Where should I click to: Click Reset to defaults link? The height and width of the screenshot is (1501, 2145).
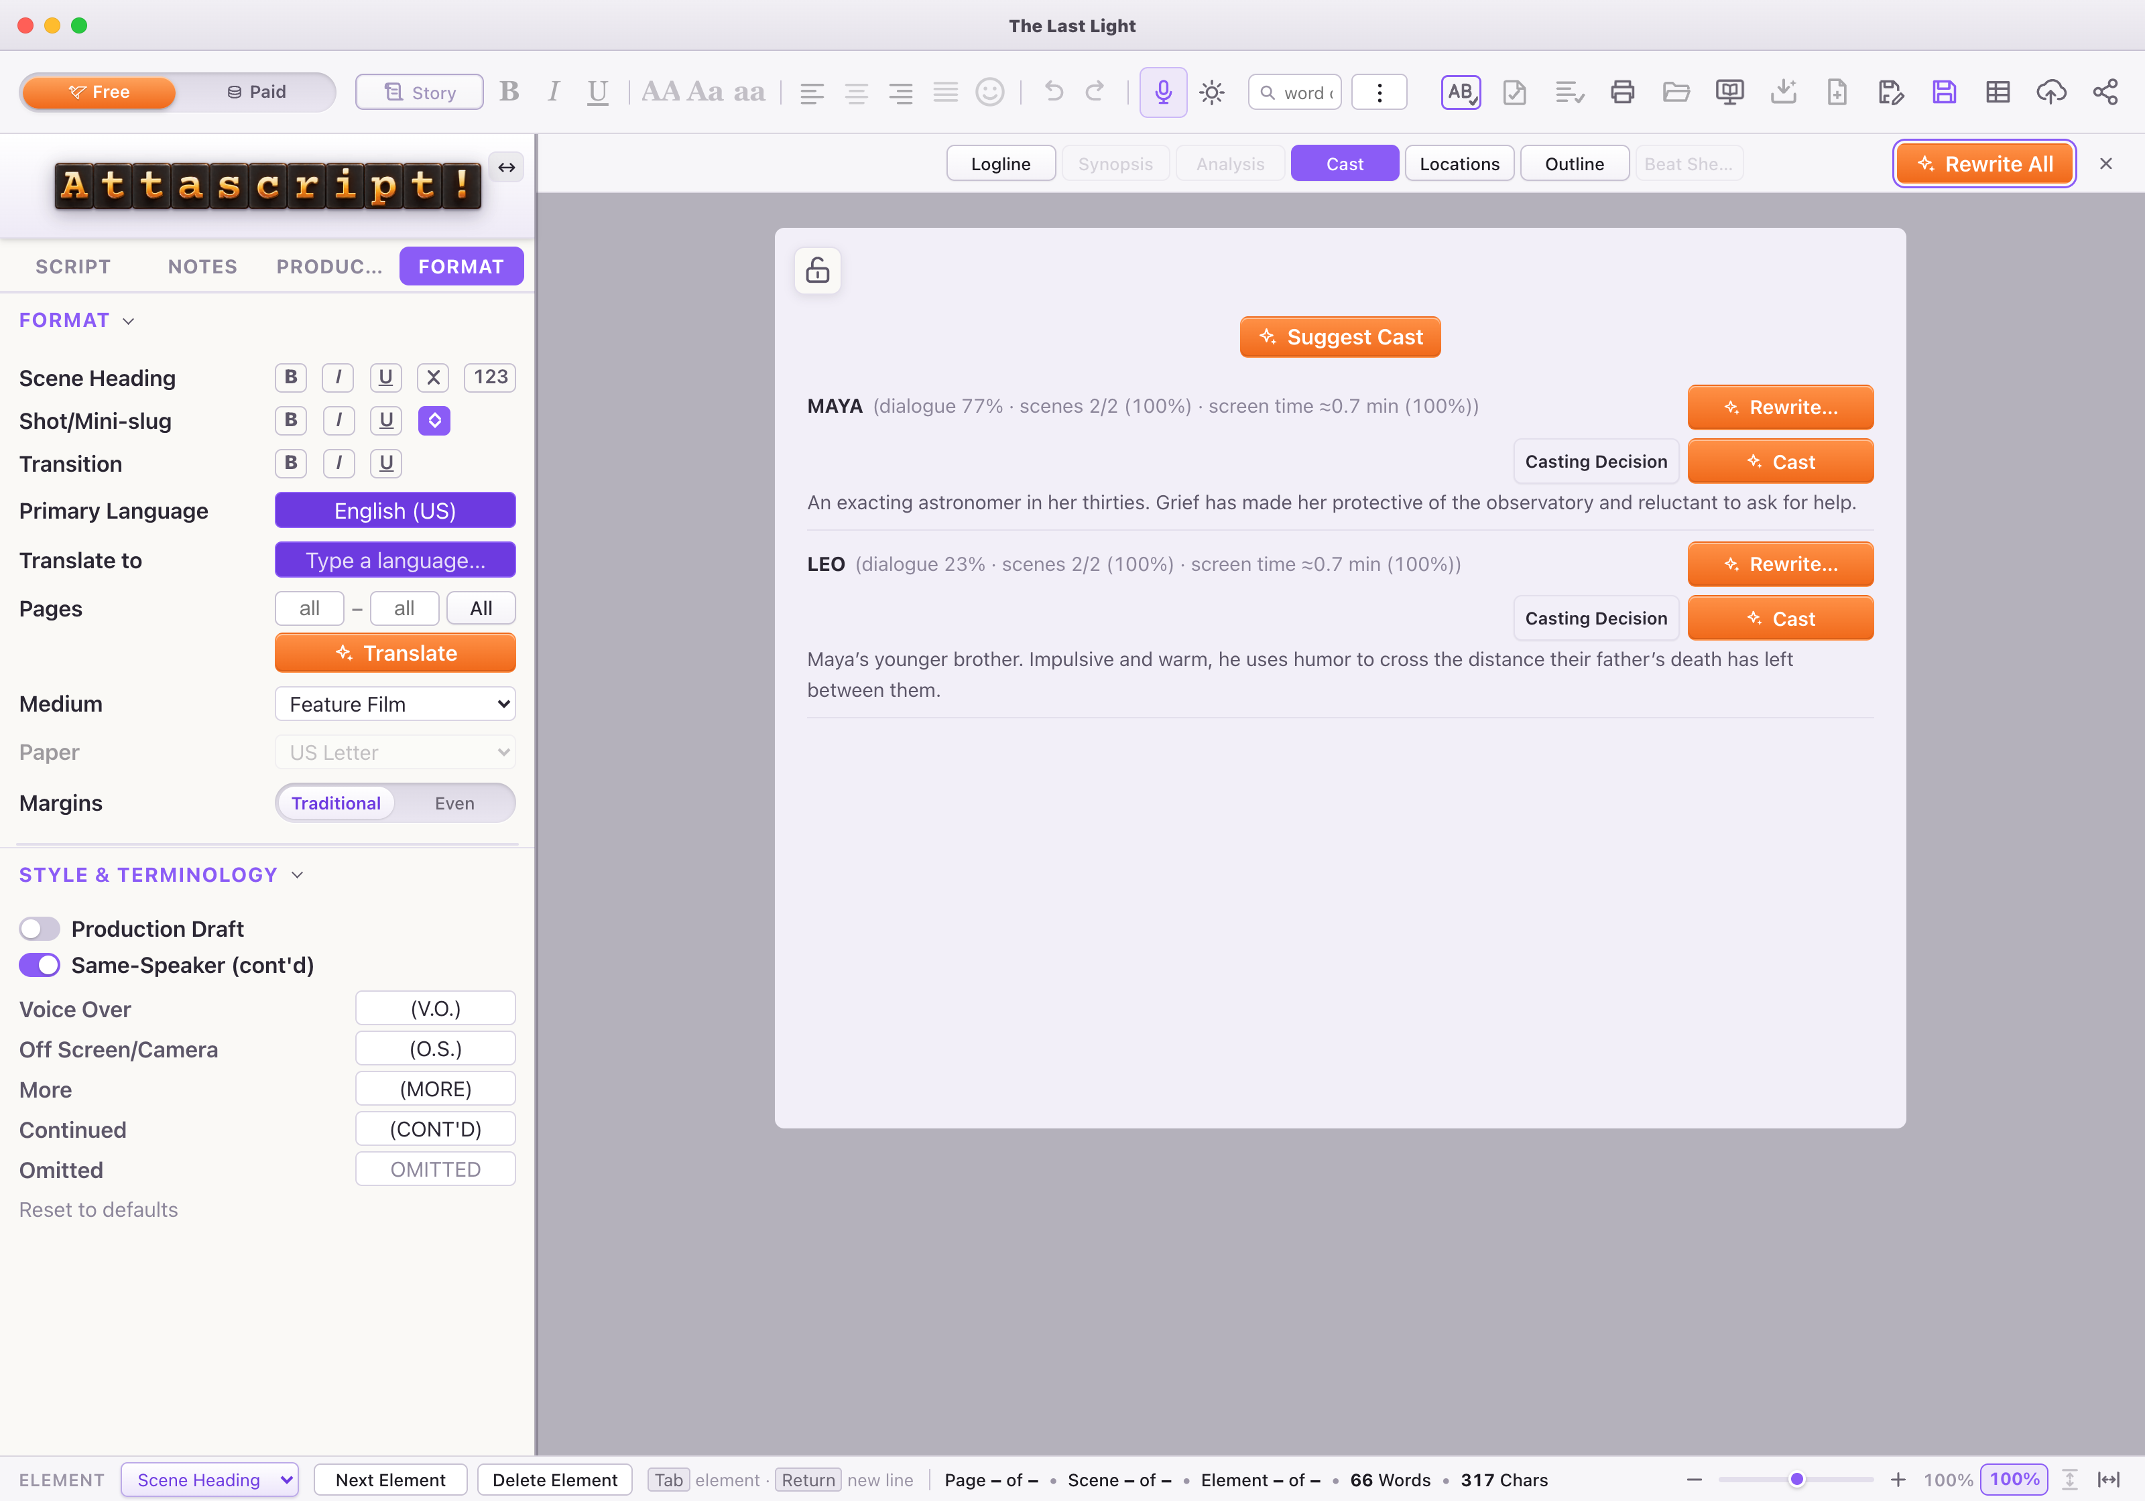click(98, 1210)
